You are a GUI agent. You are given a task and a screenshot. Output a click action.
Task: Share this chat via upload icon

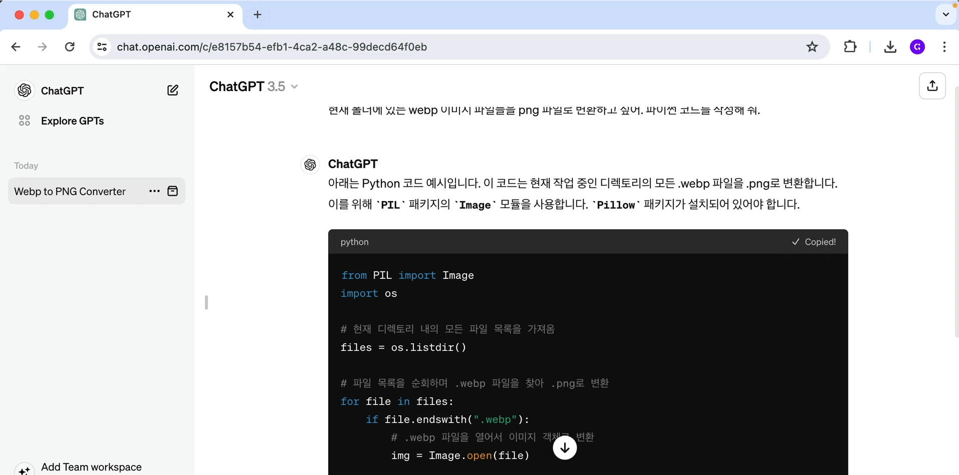932,86
